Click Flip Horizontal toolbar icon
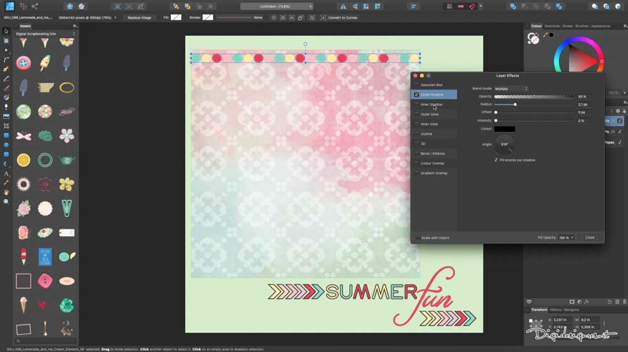The height and width of the screenshot is (352, 628). click(344, 6)
